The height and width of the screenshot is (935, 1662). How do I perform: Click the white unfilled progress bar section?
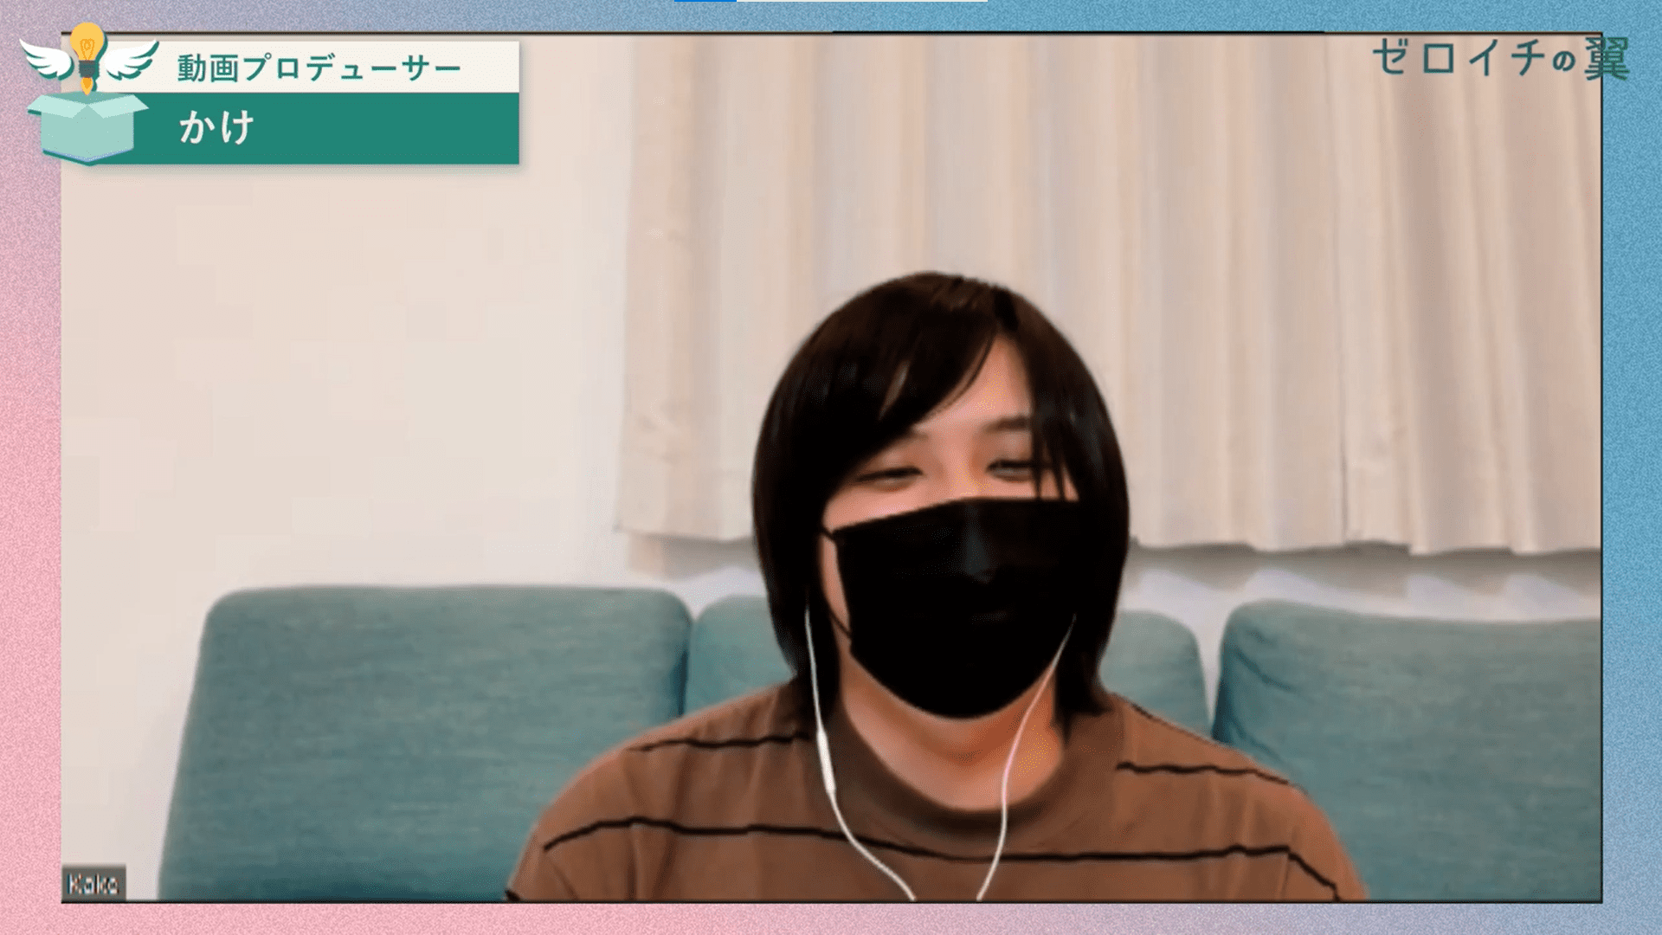click(x=861, y=1)
